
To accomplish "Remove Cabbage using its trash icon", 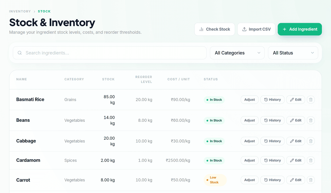I will (x=311, y=141).
